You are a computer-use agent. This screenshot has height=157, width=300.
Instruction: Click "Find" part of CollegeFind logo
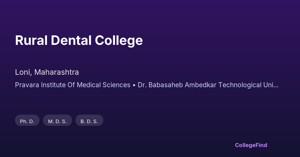pyautogui.click(x=261, y=145)
